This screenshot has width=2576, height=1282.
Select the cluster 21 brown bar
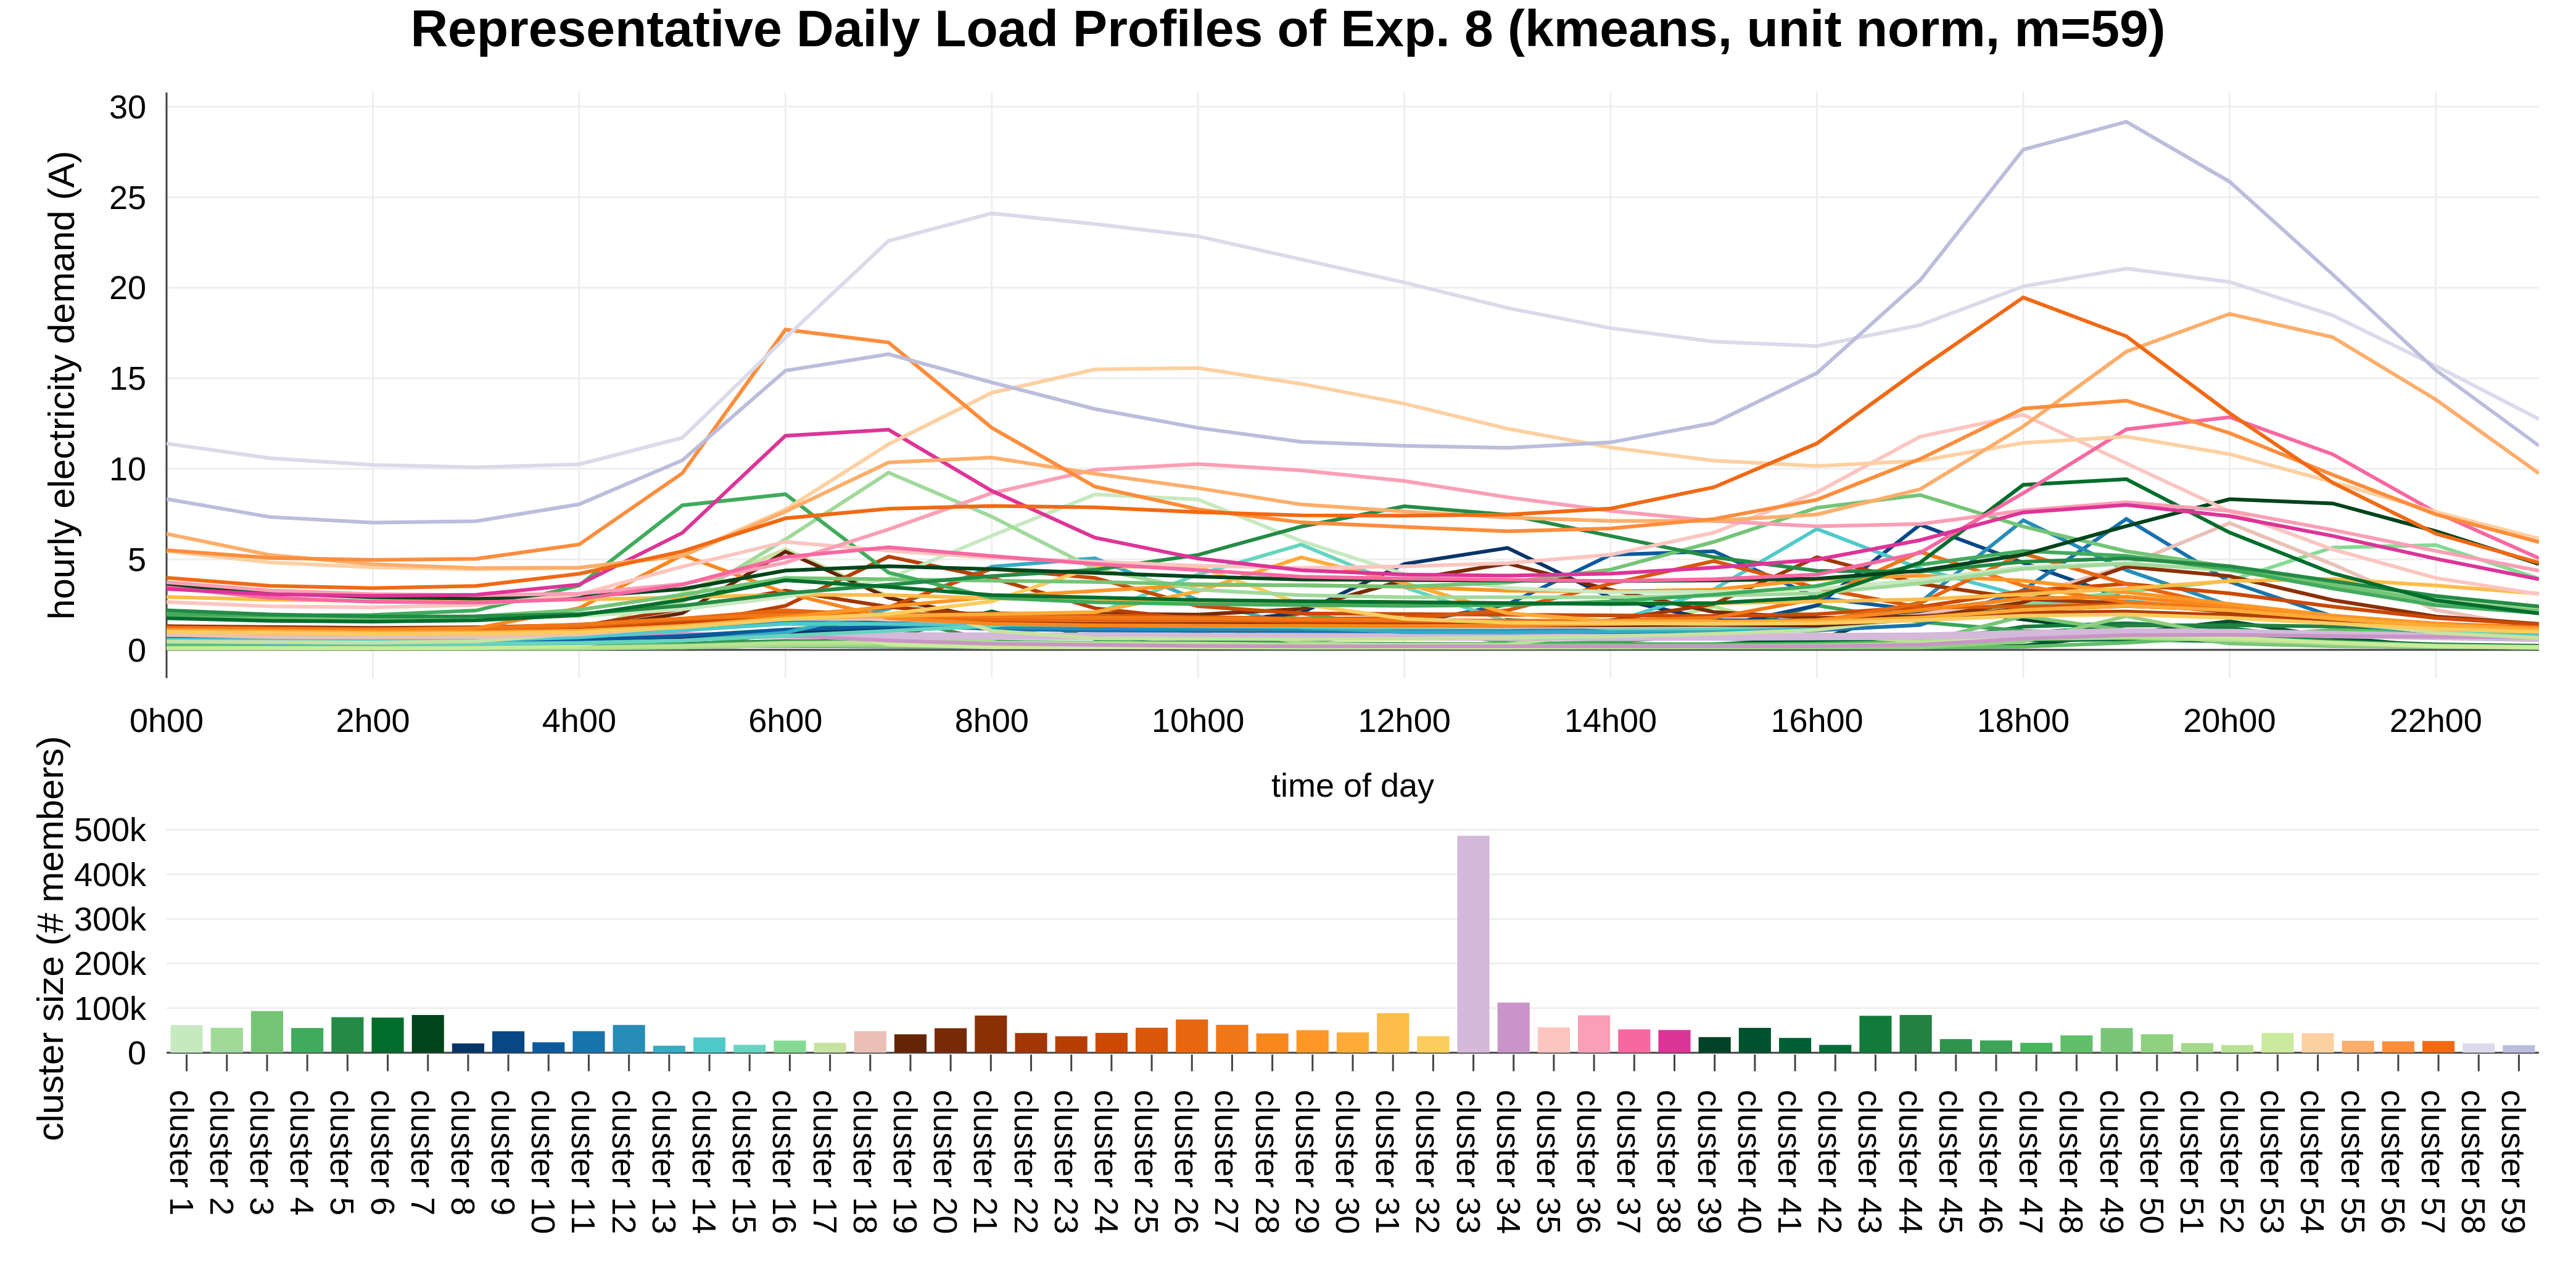click(991, 1034)
